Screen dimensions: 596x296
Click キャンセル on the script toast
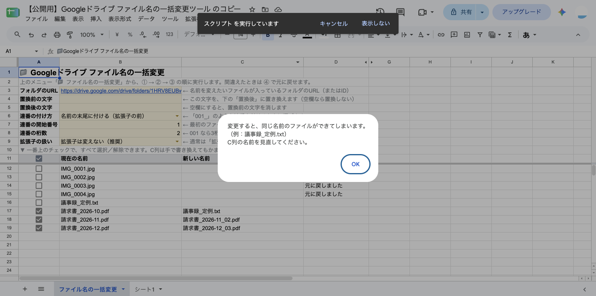[x=334, y=23]
